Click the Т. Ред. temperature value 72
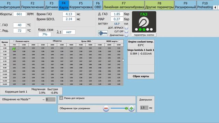 pyautogui.click(x=20, y=30)
